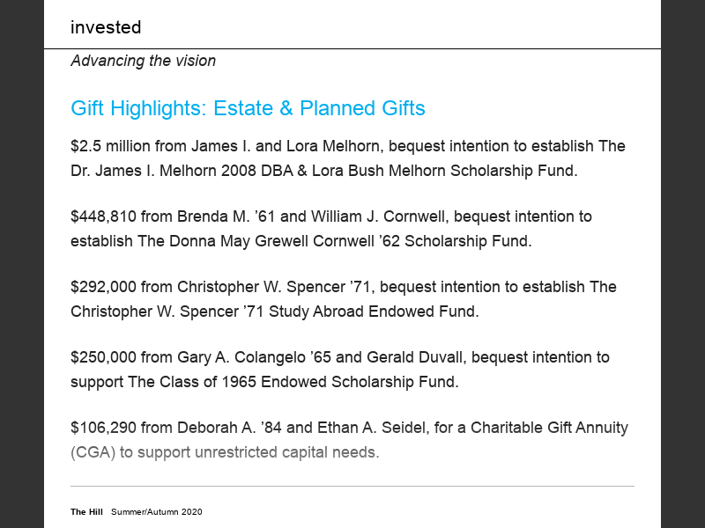705x528 pixels.
Task: Select the Donna May Grewell Cornwell fund line
Action: [x=301, y=241]
